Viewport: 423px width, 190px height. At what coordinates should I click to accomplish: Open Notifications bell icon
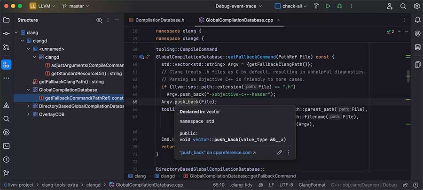pos(417,20)
